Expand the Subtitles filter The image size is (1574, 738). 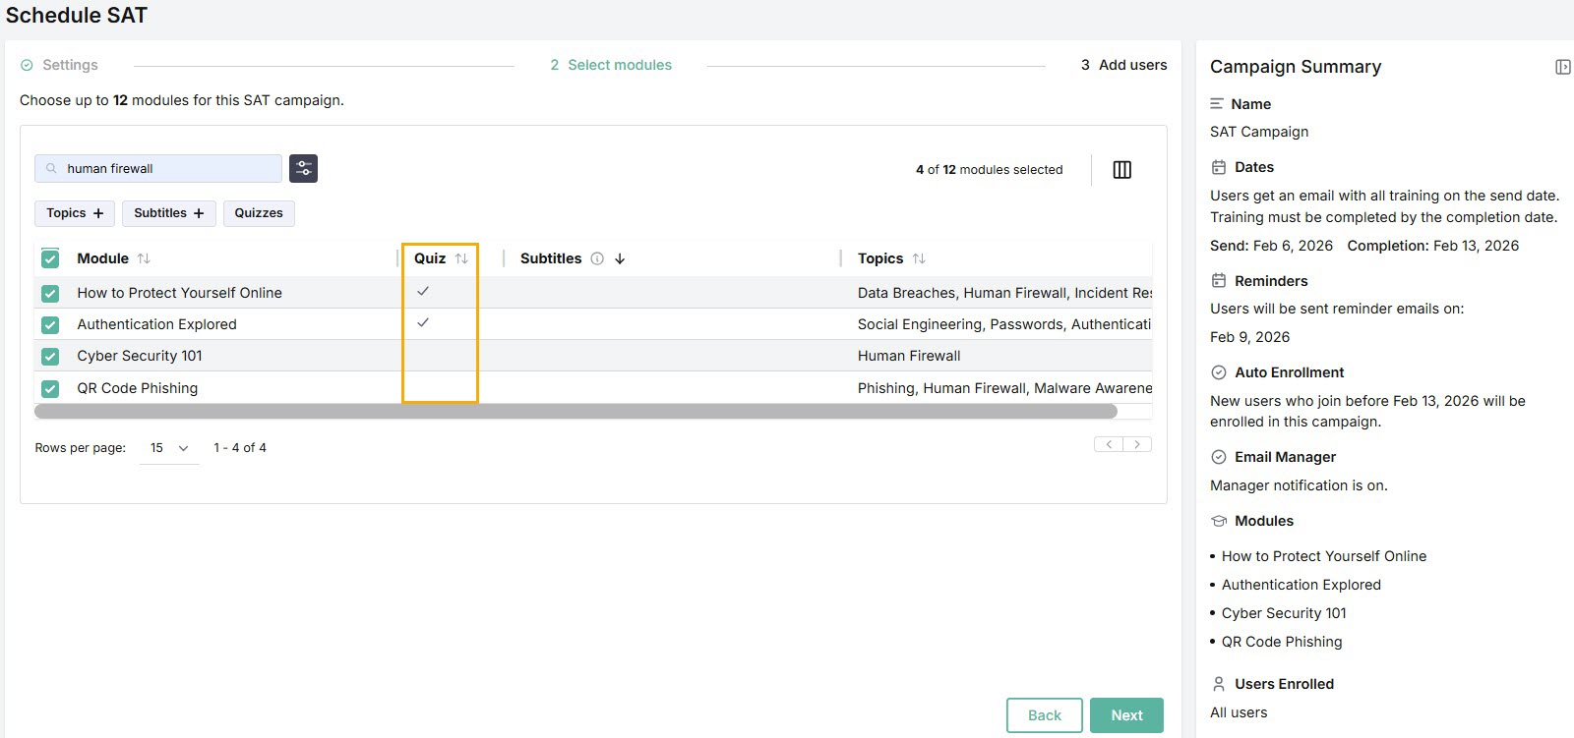[x=168, y=213]
